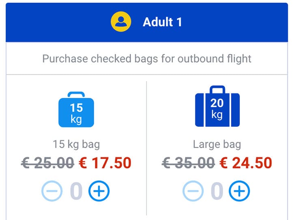293x220 pixels.
Task: Decrease the Large bag quantity
Action: pos(193,191)
